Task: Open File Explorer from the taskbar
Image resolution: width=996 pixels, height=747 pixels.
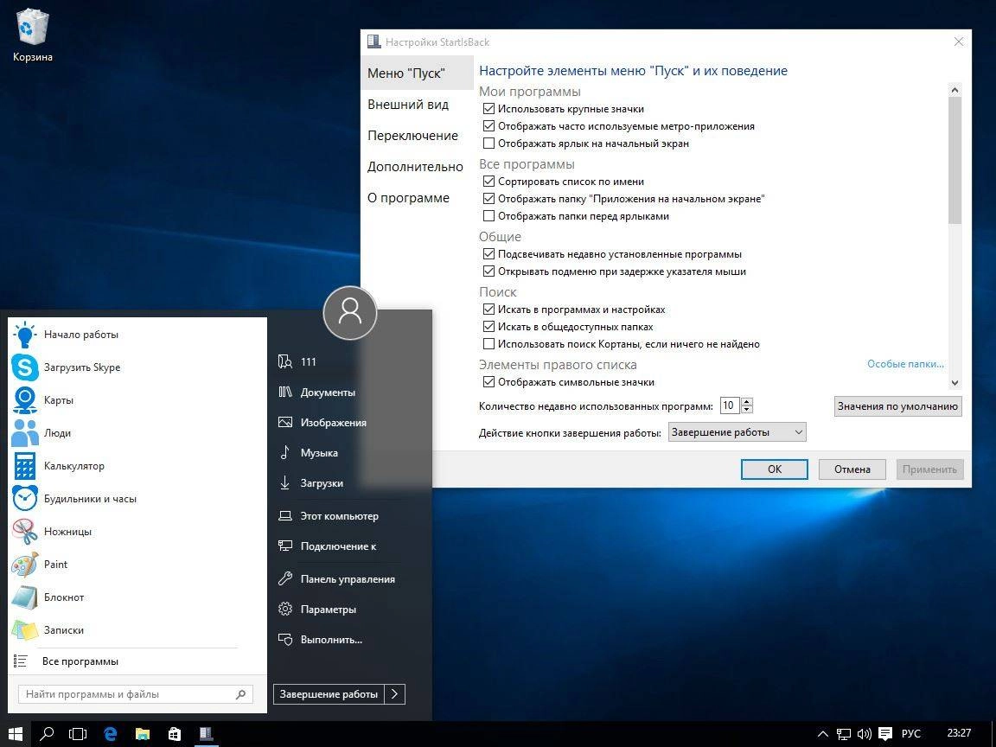Action: point(143,734)
